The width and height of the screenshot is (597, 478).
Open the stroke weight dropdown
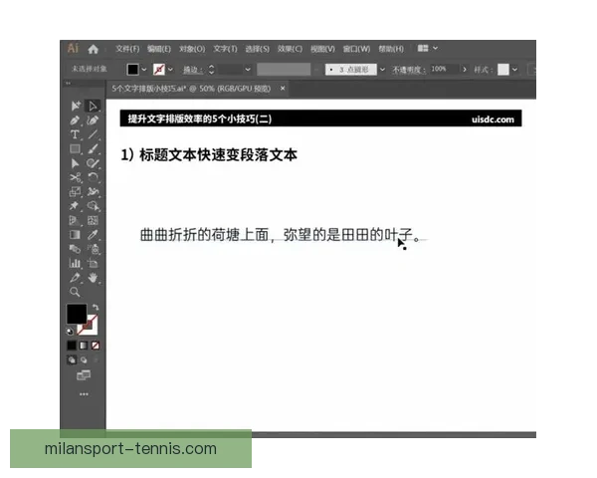pyautogui.click(x=248, y=70)
